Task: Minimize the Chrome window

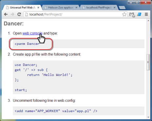Action: point(131,2)
